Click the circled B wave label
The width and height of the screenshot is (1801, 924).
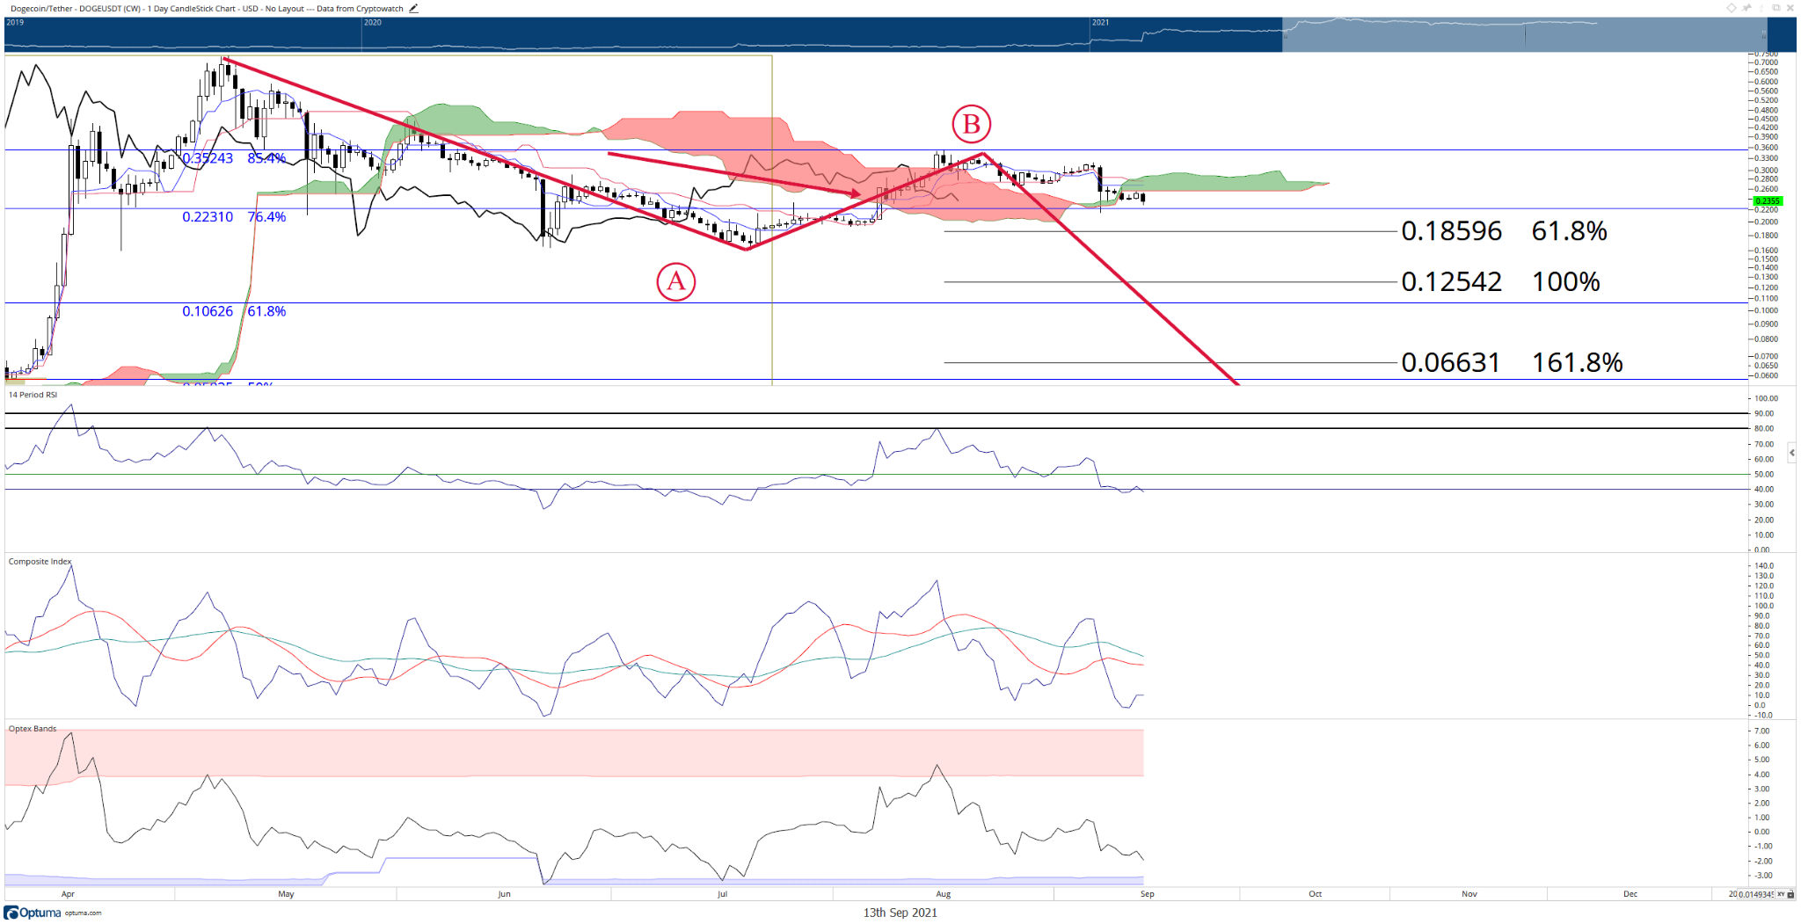[972, 124]
